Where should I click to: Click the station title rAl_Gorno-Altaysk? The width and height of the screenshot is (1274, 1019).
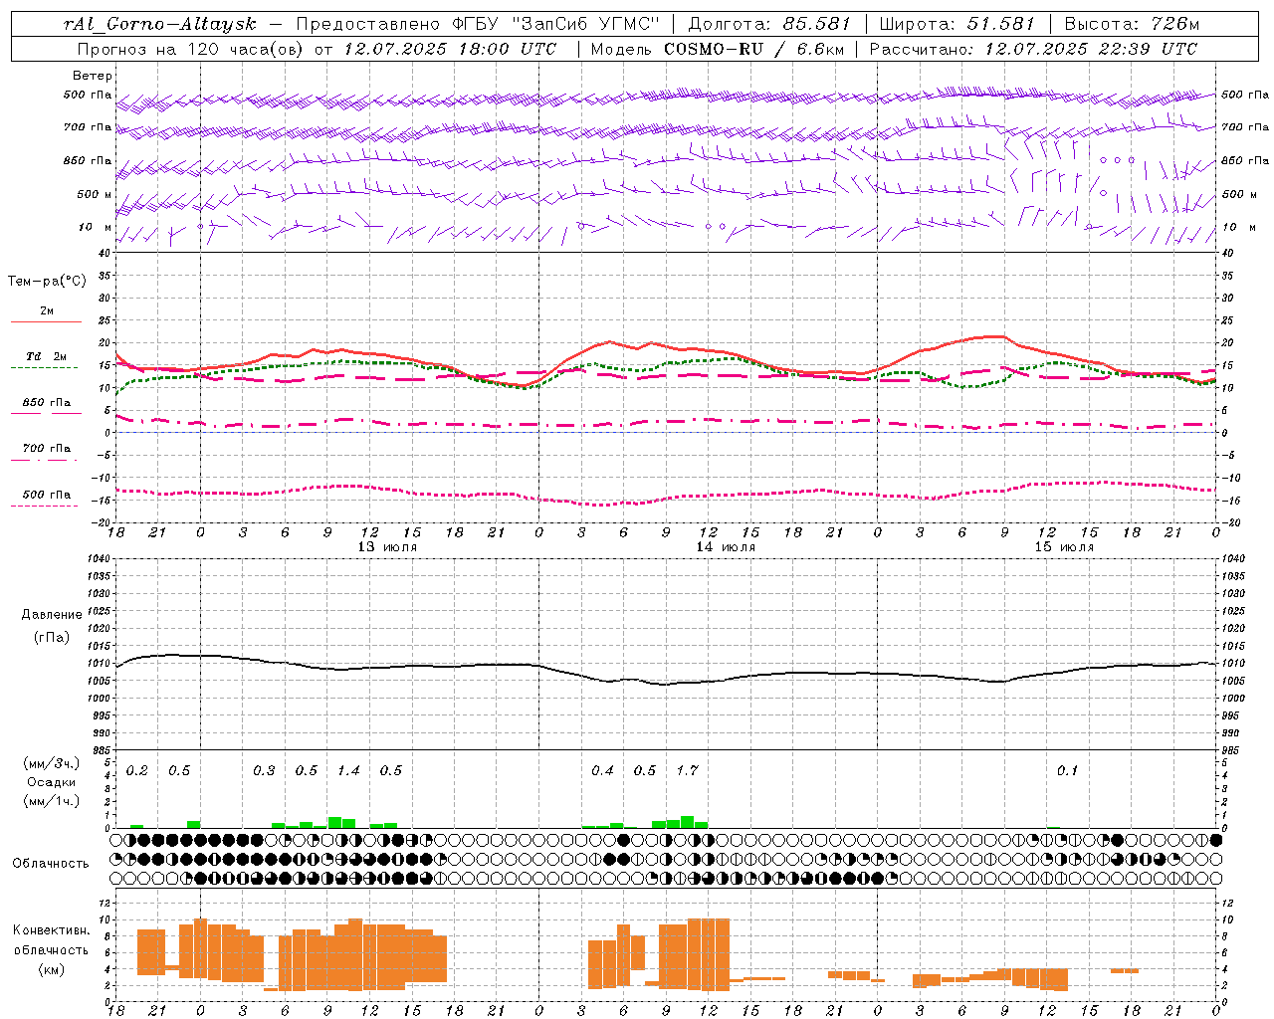(x=159, y=24)
